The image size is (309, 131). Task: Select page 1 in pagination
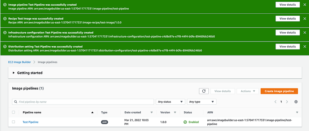pyautogui.click(x=281, y=102)
